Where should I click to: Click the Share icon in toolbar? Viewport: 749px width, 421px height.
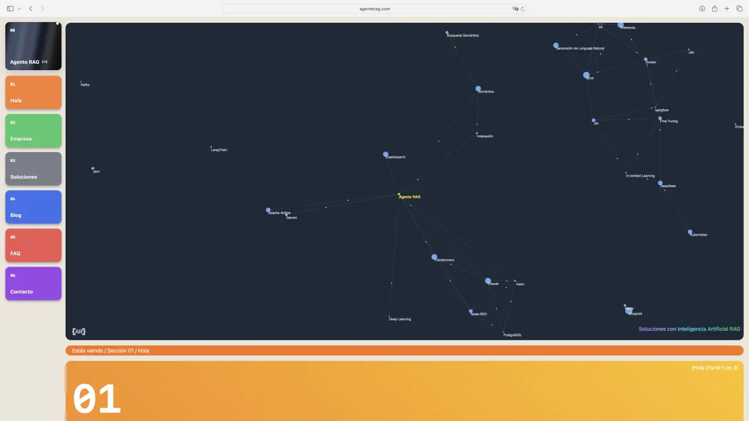[714, 9]
